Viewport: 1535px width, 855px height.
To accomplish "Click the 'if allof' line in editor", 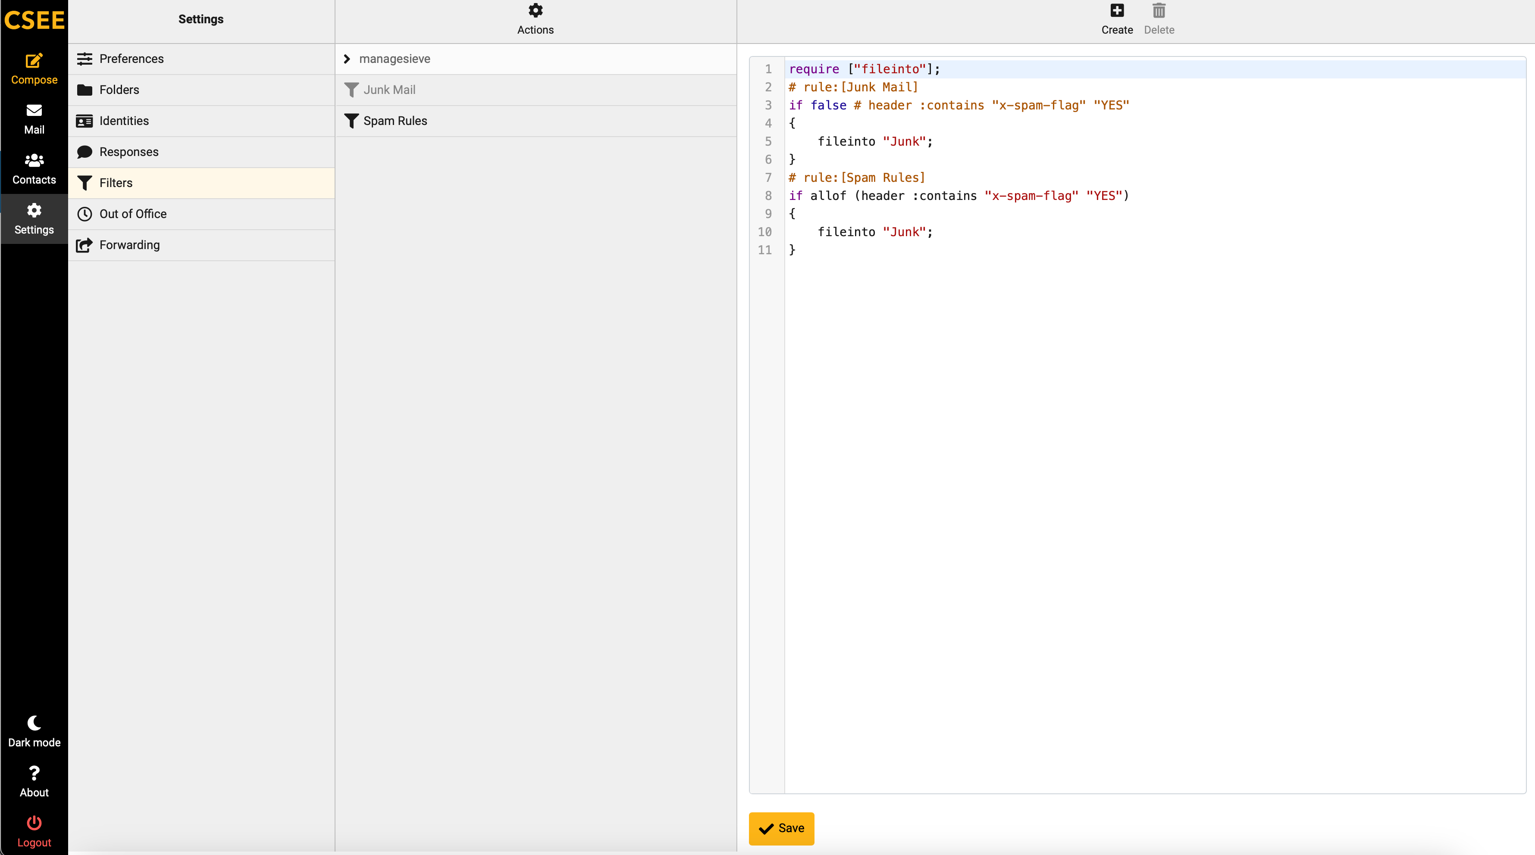I will tap(959, 196).
